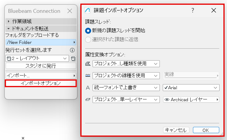This screenshot has height=140, width=227.
Task: Click the line type icon
Action: click(x=88, y=76)
